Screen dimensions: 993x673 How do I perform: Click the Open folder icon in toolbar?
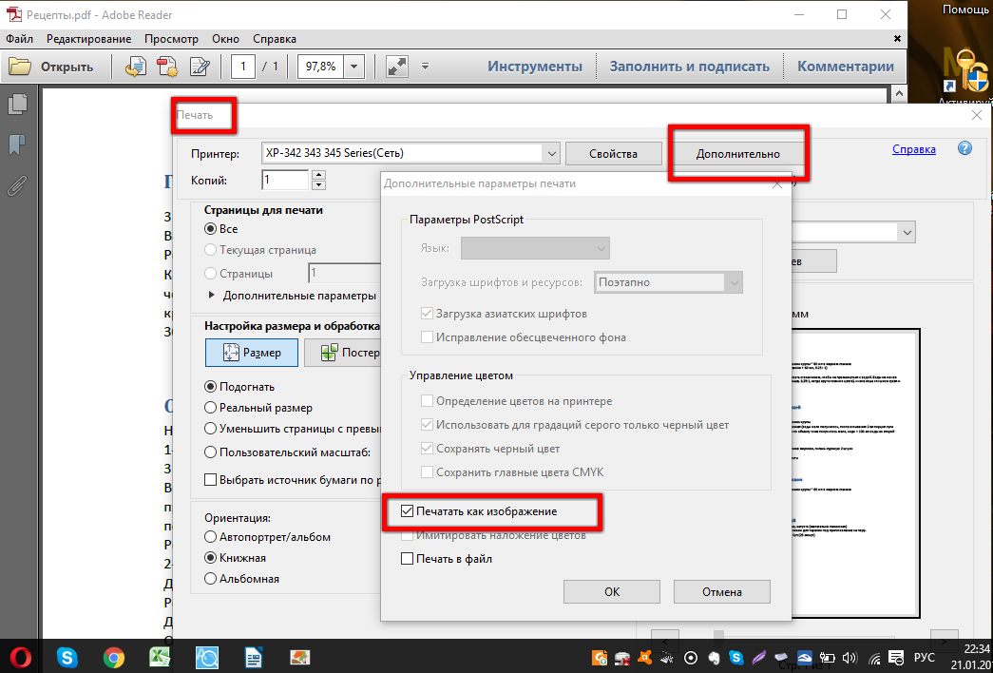20,67
